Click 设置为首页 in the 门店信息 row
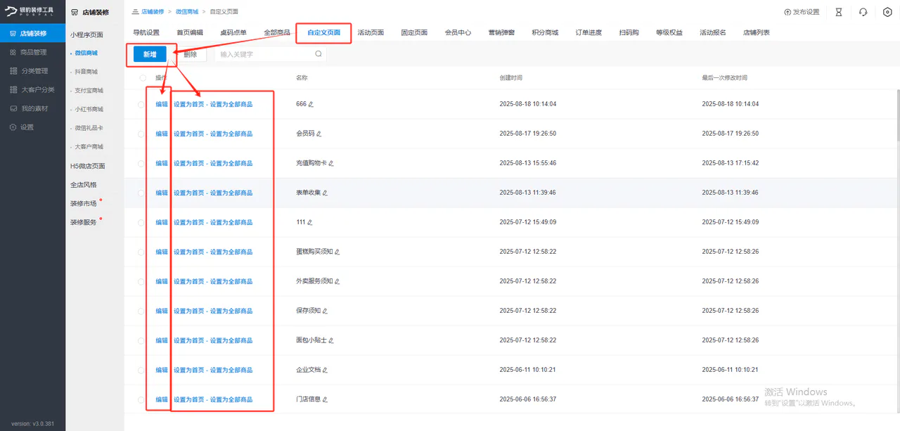 (x=189, y=399)
